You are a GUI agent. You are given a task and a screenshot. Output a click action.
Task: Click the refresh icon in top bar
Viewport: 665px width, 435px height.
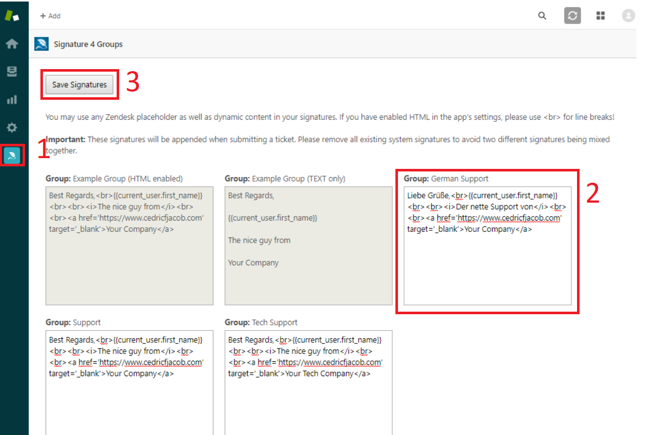pos(572,16)
